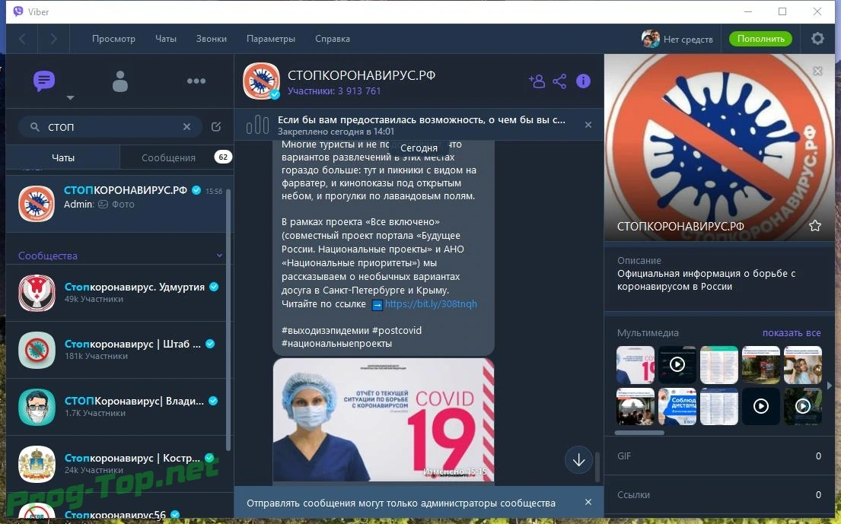
Task: Jump to latest message arrow button
Action: tap(578, 459)
